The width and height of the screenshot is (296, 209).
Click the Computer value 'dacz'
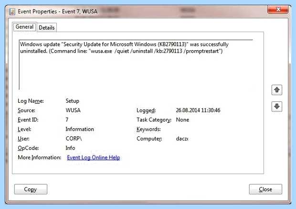click(182, 138)
